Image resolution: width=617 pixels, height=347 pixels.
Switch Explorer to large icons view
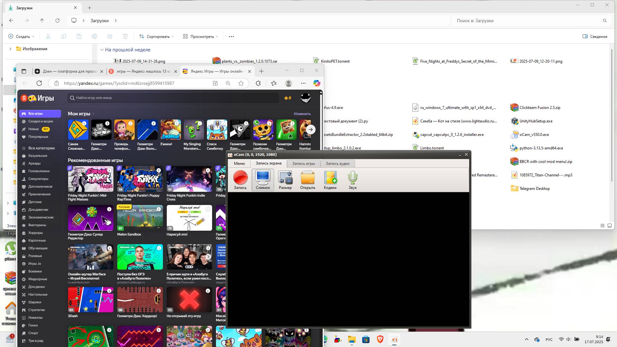pyautogui.click(x=610, y=226)
